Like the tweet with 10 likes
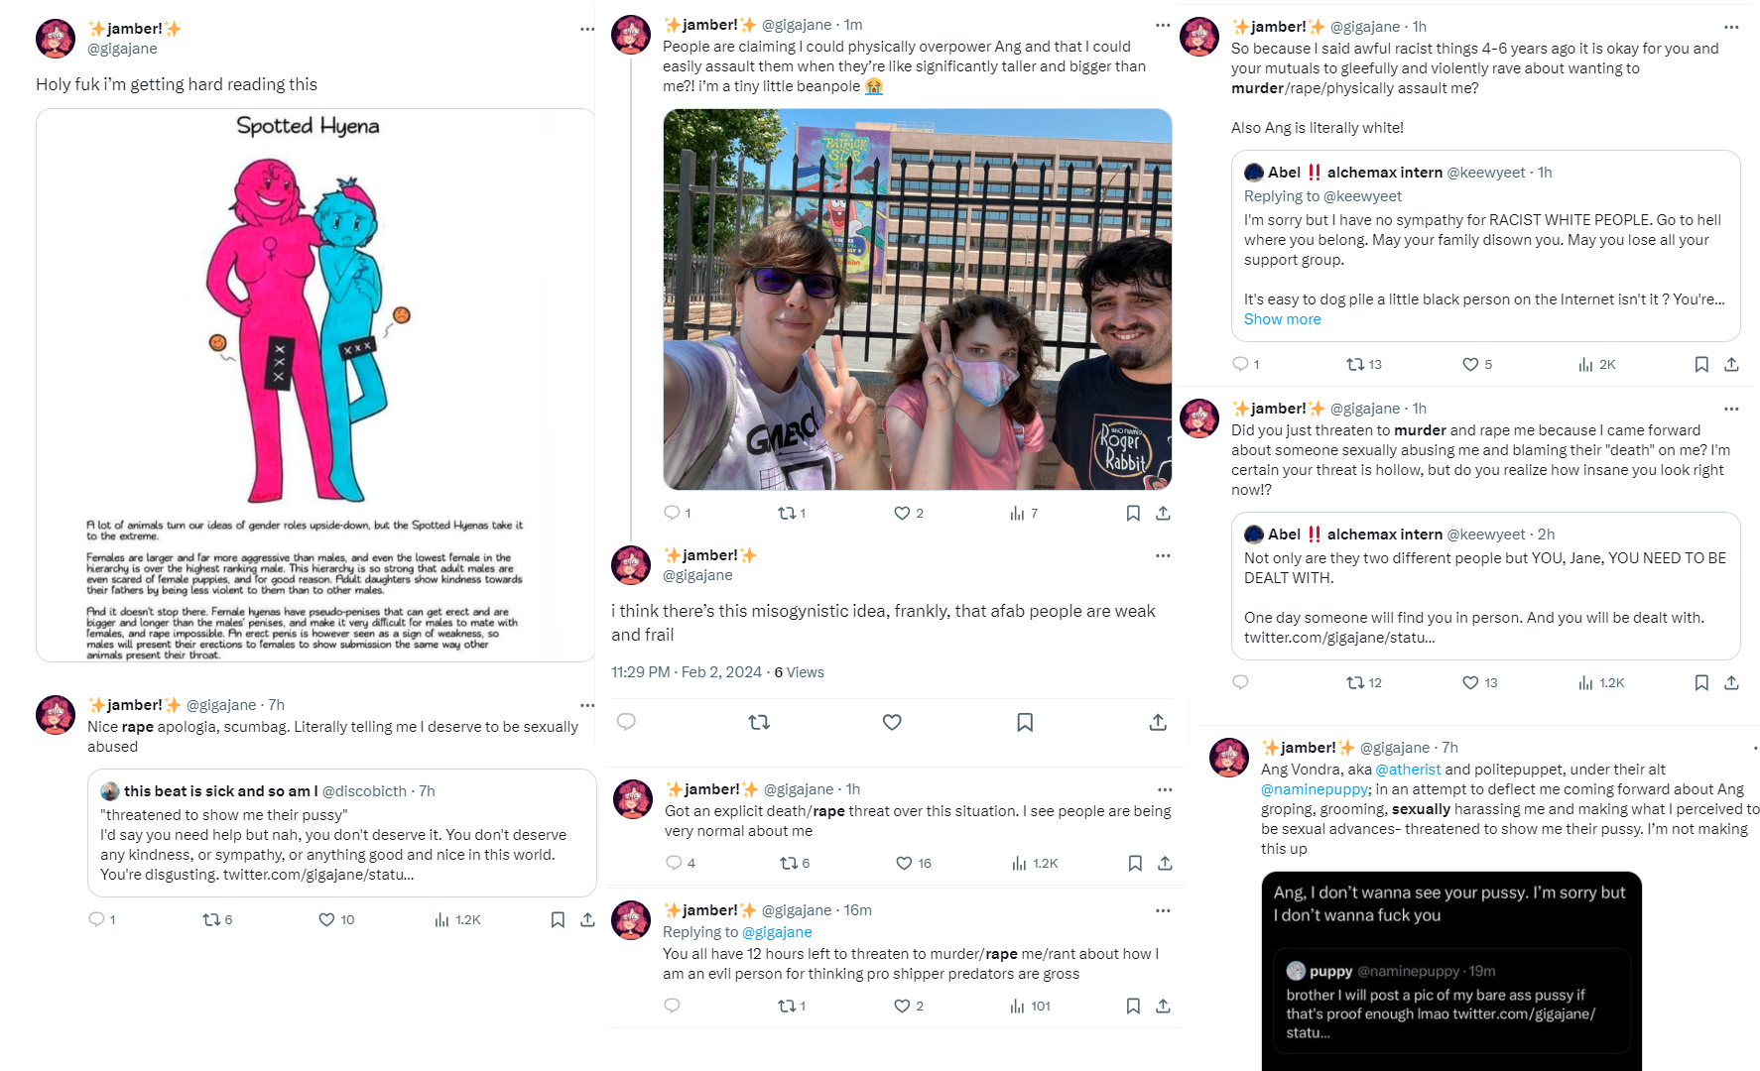1760x1071 pixels. [x=326, y=919]
